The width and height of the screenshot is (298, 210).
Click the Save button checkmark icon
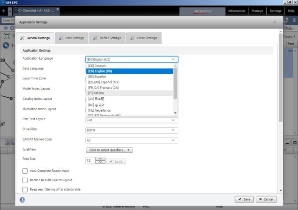[240, 199]
